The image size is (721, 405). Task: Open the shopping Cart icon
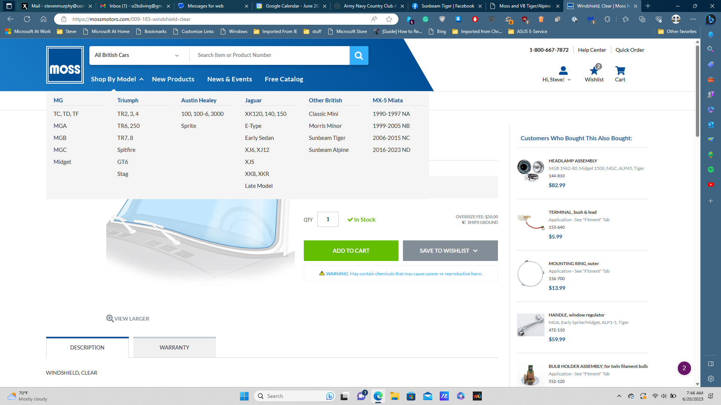pyautogui.click(x=620, y=70)
